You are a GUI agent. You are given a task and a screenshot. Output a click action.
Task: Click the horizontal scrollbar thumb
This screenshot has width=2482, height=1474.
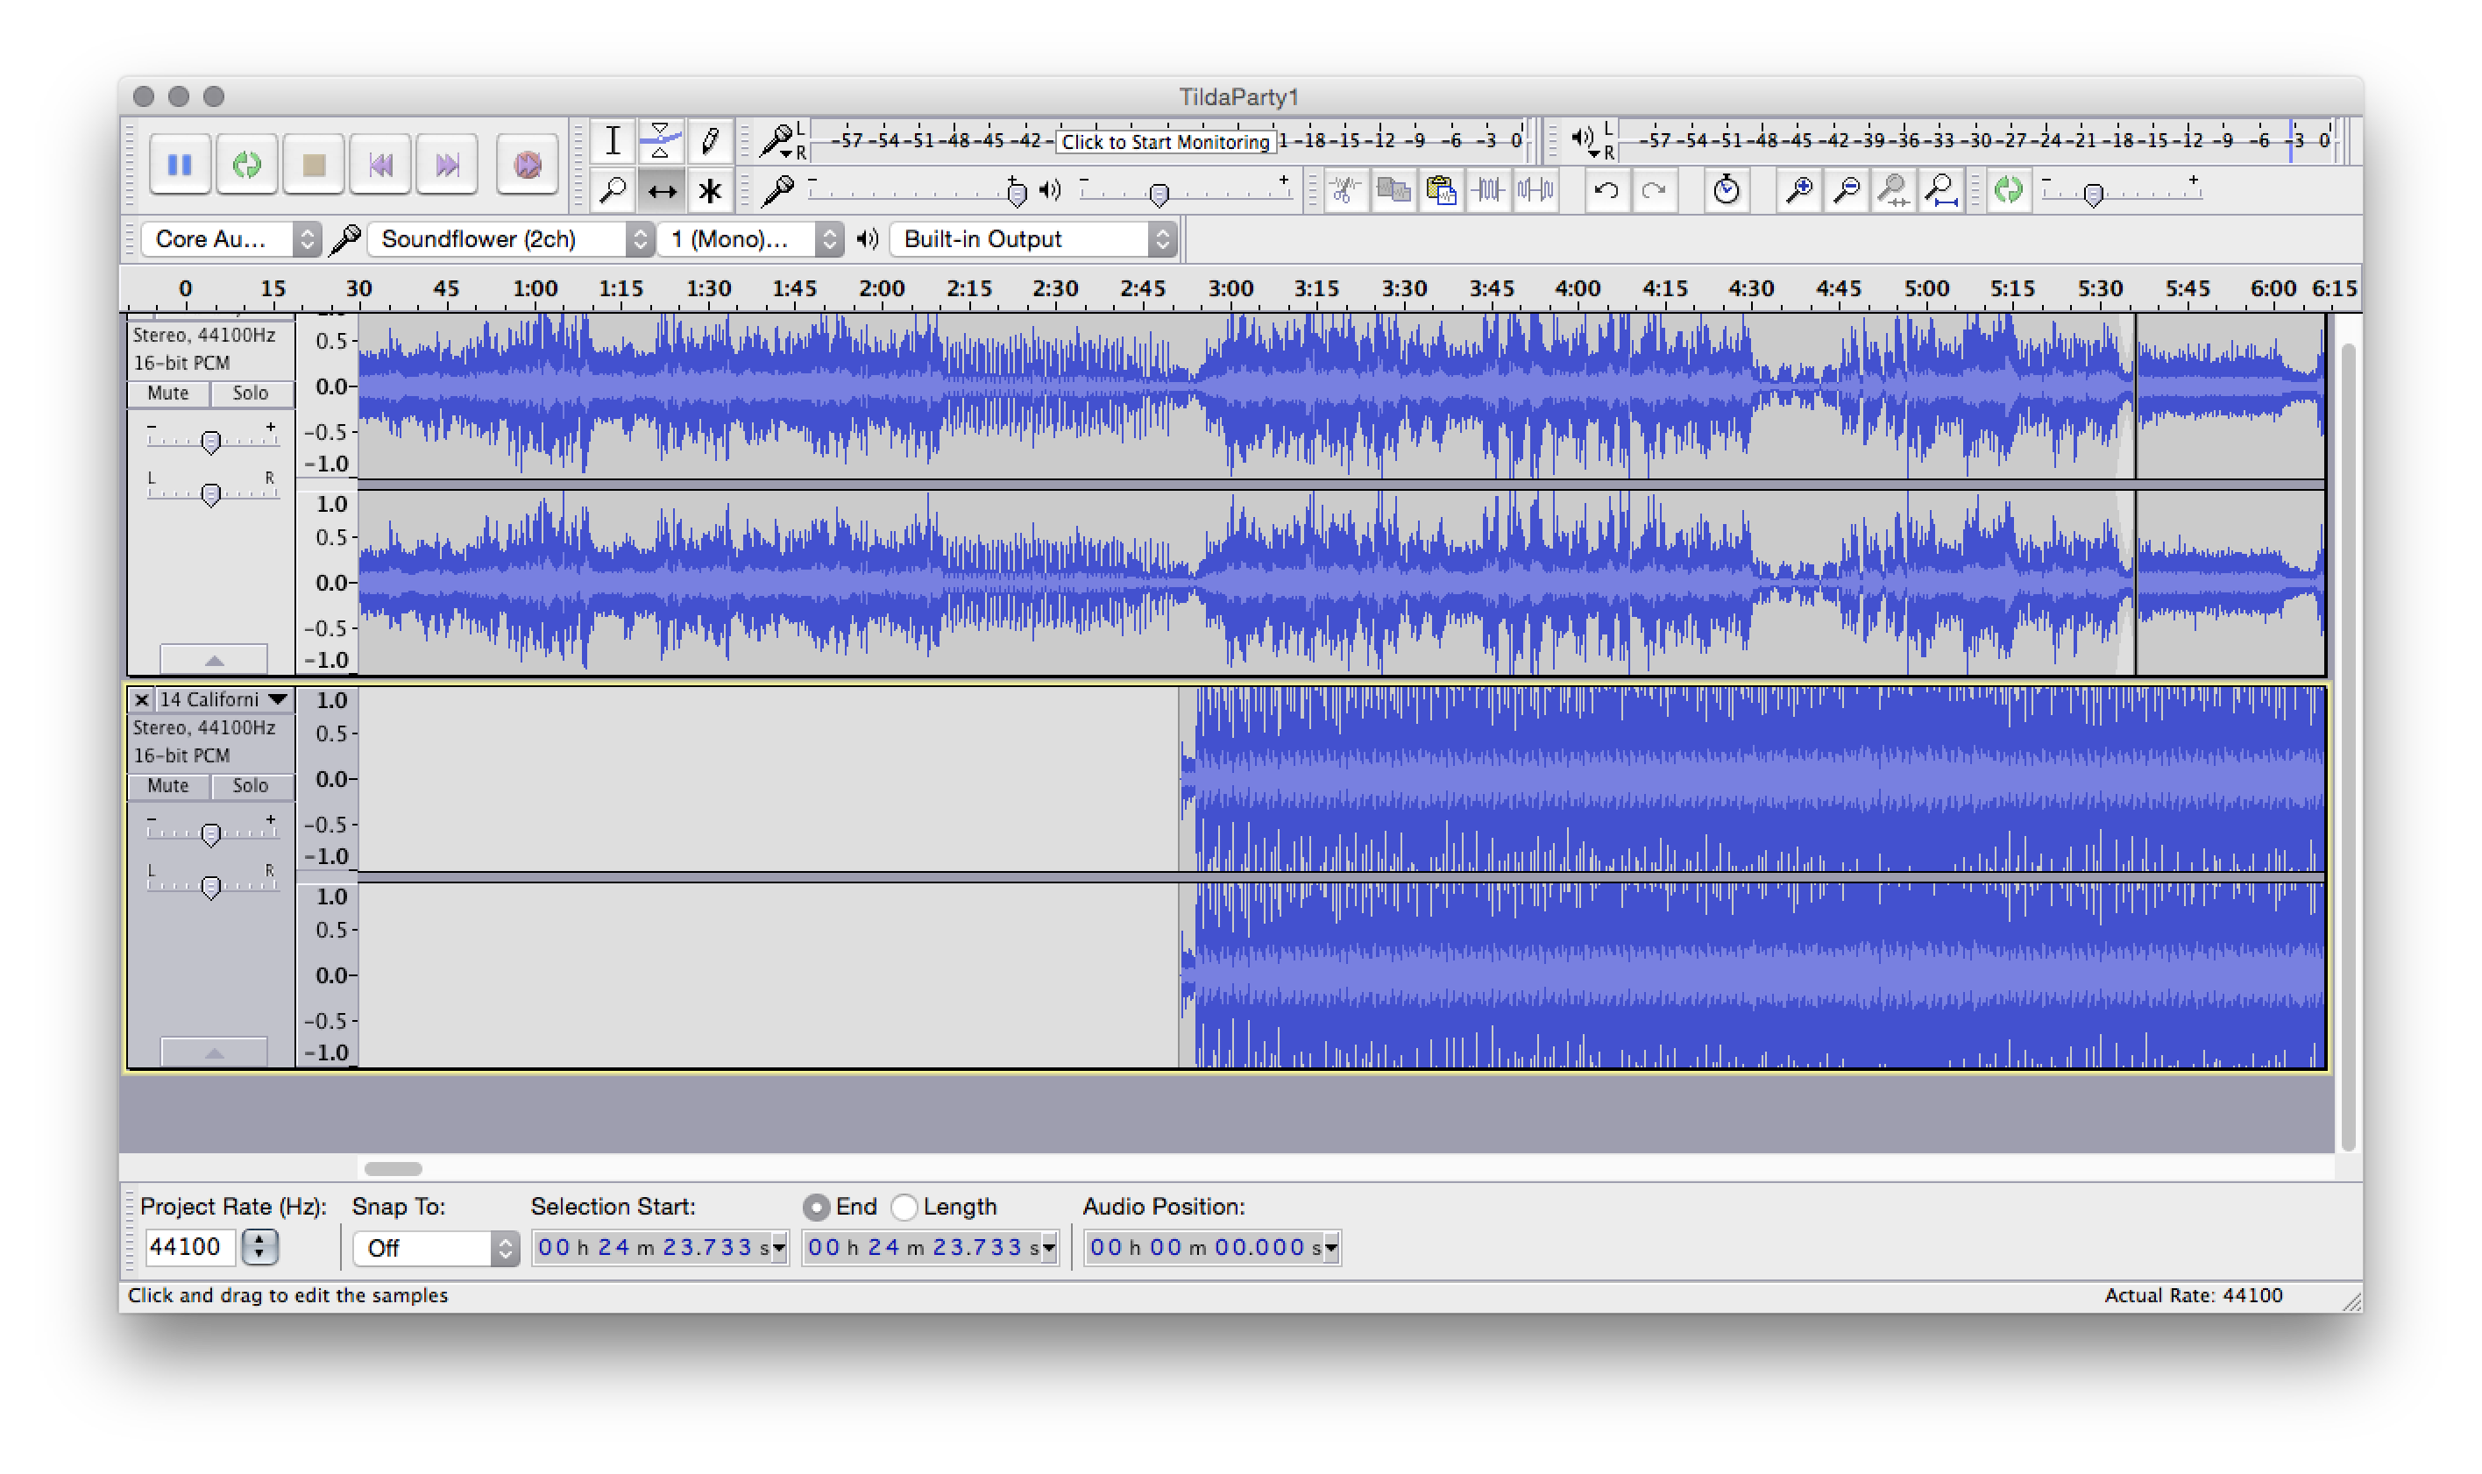point(394,1169)
